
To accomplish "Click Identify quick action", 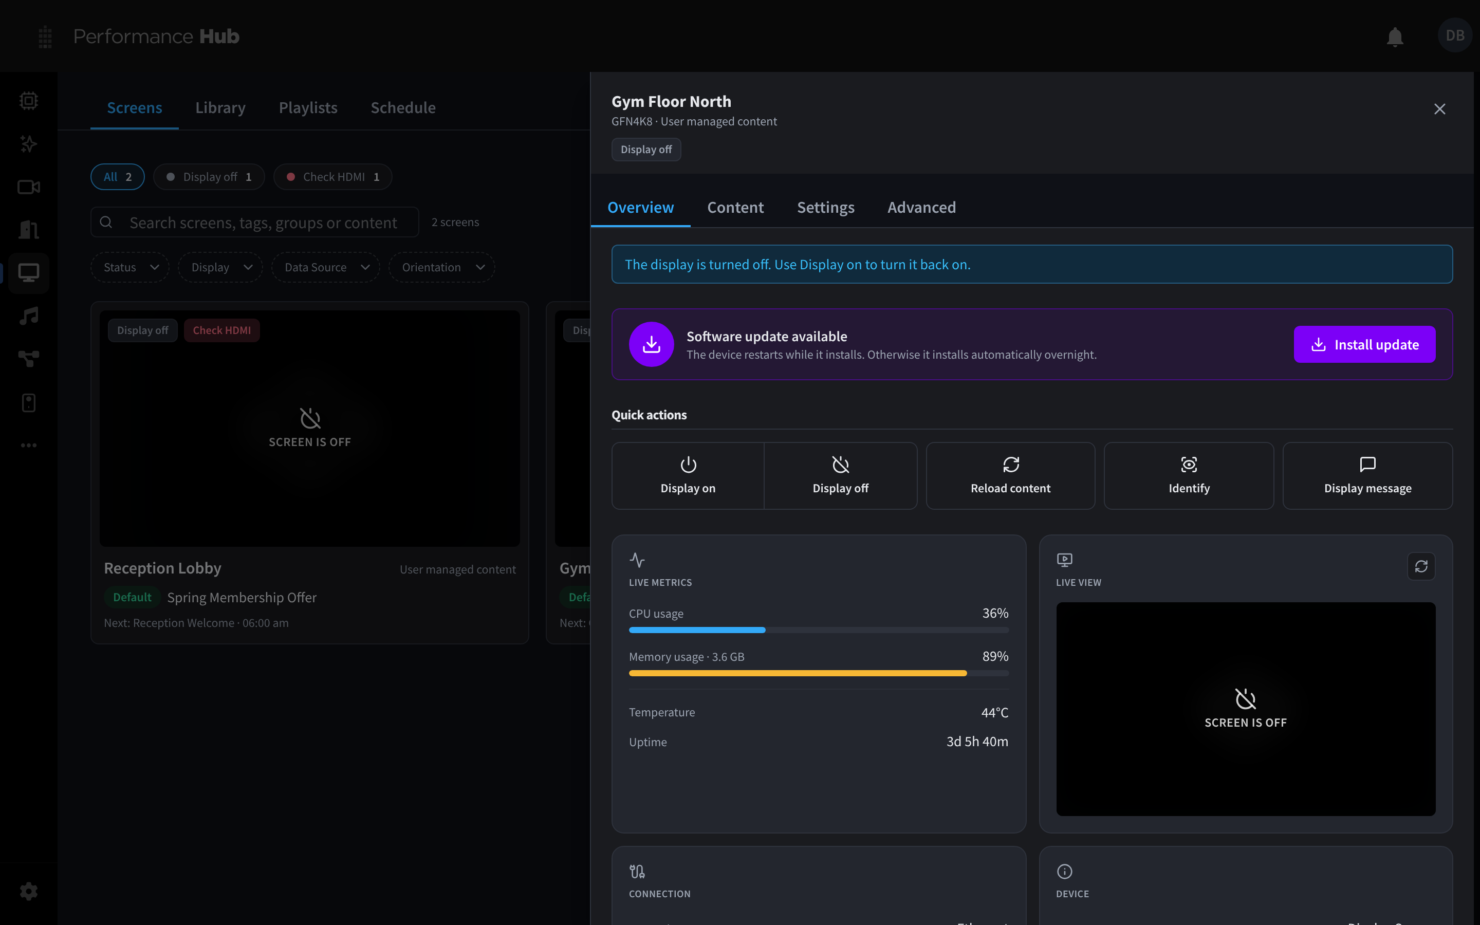I will coord(1188,476).
